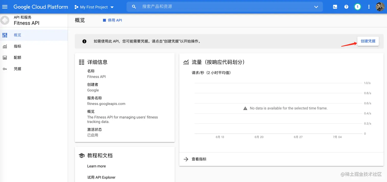This screenshot has width=387, height=182.
Task: Click the 1.0/s axis value
Action: pyautogui.click(x=367, y=83)
